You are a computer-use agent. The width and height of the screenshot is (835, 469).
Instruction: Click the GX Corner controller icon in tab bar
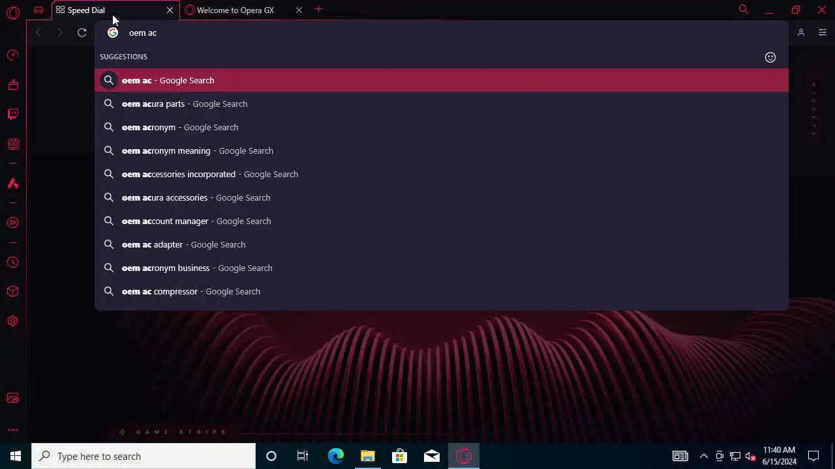pos(38,10)
